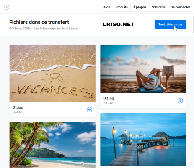Open the wooden pier at dusk thumbnail
Viewport: 194px width, 168px height.
click(x=143, y=140)
